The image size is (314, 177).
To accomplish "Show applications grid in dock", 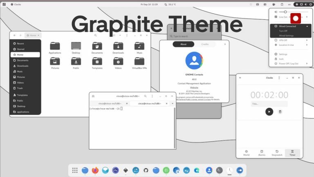I will (75, 170).
